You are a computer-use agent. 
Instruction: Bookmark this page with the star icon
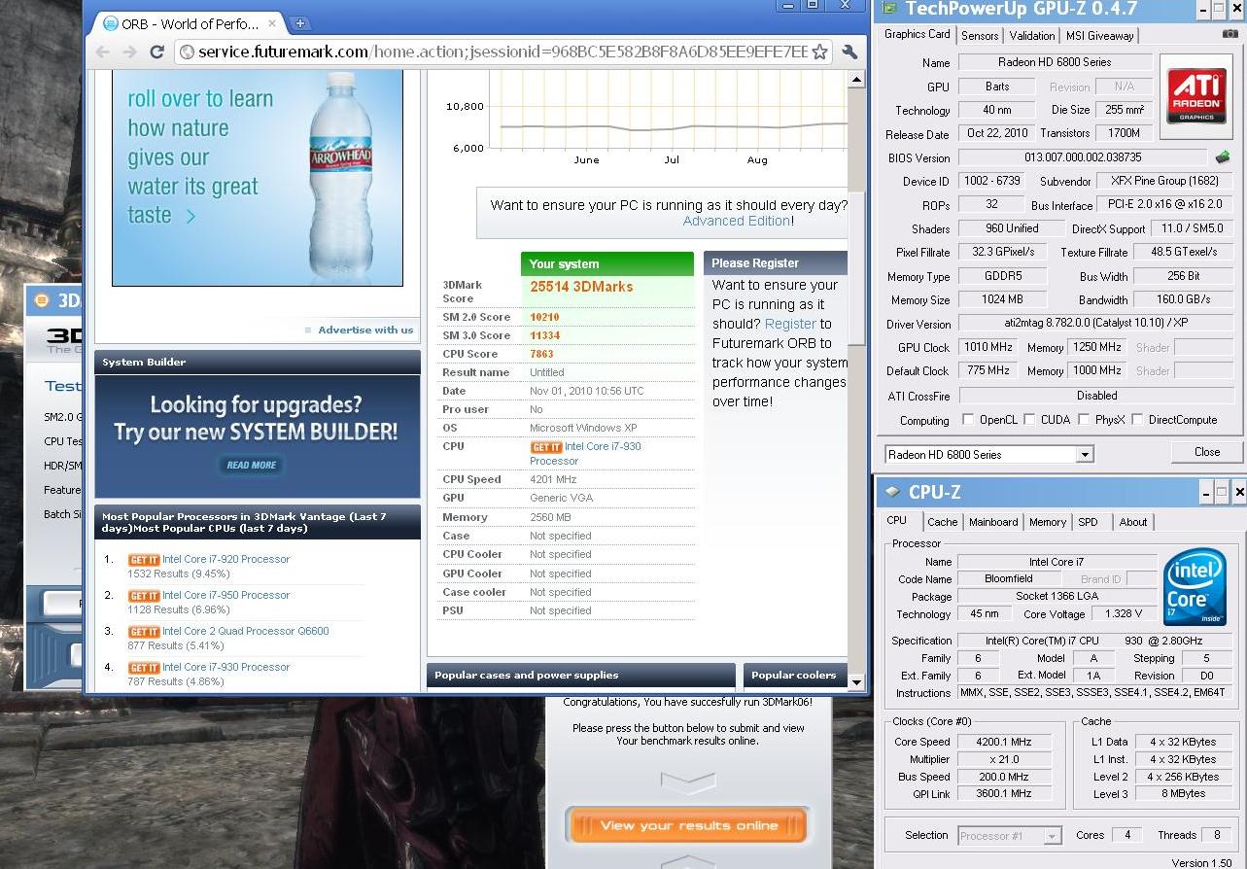click(819, 52)
